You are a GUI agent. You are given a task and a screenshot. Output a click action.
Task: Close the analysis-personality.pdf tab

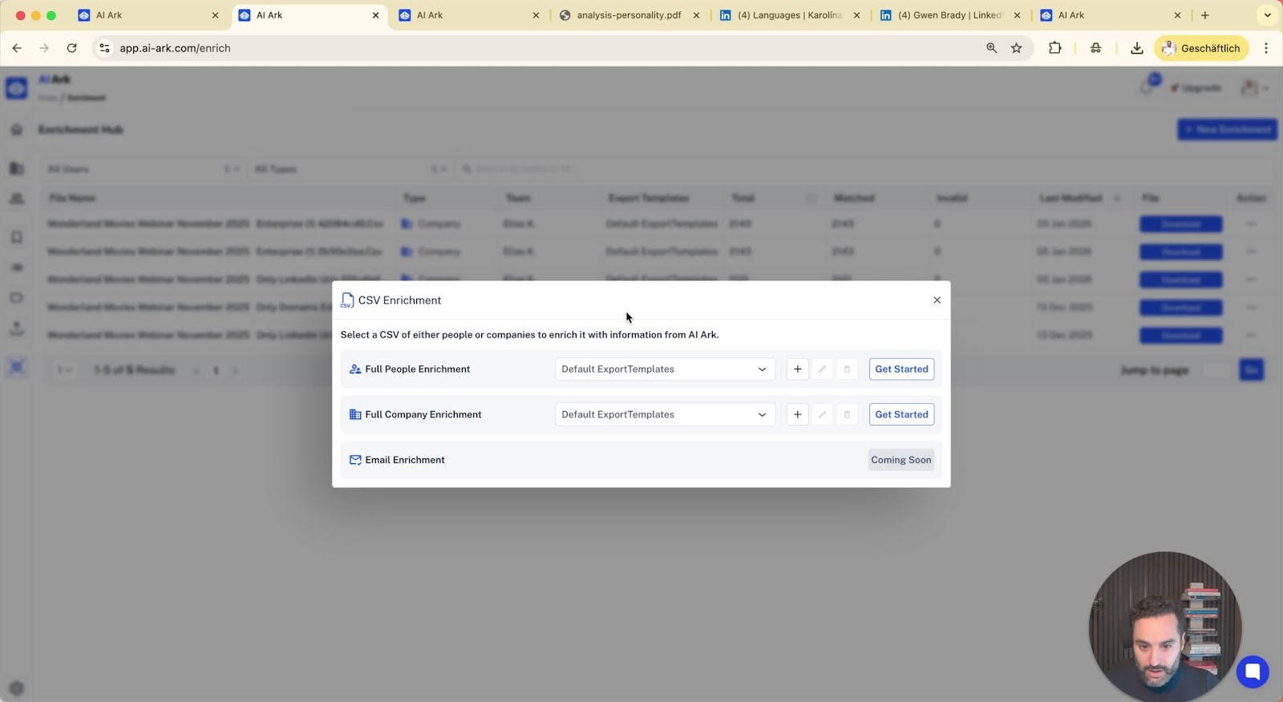coord(696,15)
